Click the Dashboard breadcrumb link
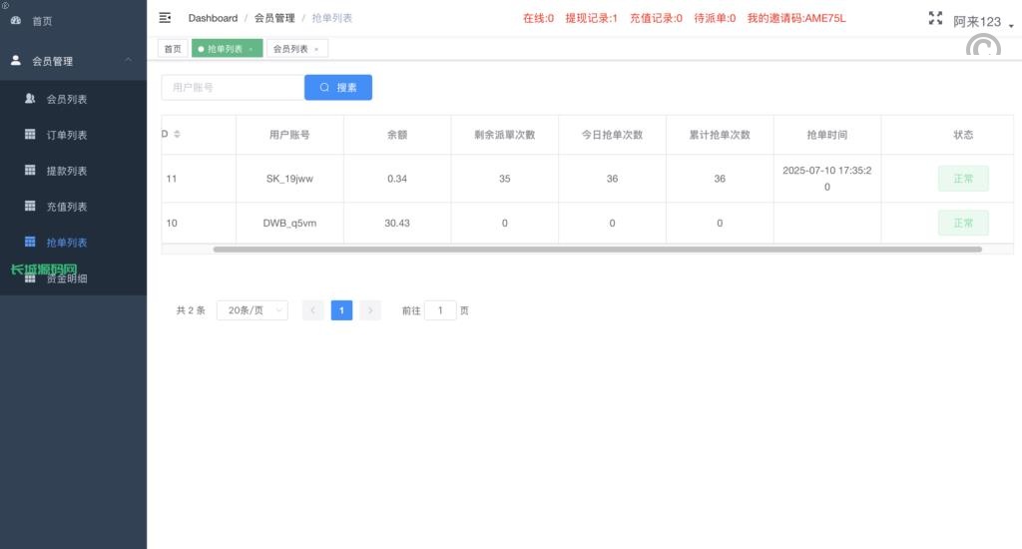 pyautogui.click(x=213, y=18)
